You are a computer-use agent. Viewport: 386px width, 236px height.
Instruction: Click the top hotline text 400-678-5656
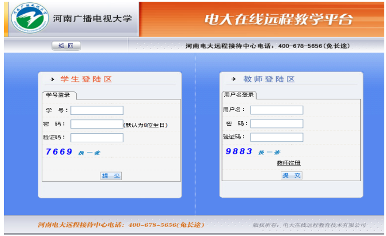coord(300,46)
